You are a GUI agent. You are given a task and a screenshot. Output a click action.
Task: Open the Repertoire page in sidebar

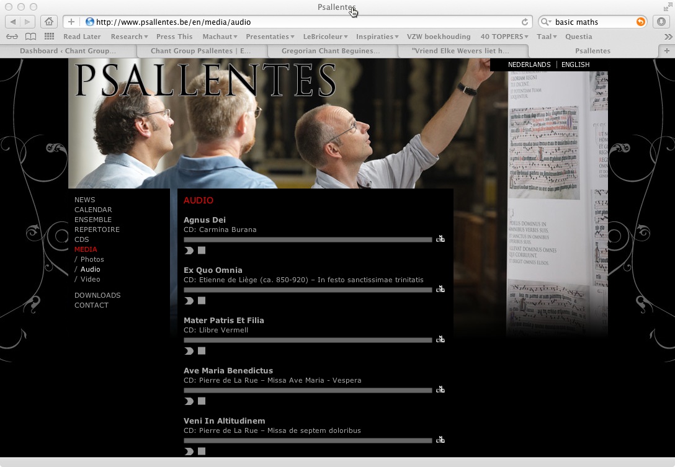tap(97, 229)
